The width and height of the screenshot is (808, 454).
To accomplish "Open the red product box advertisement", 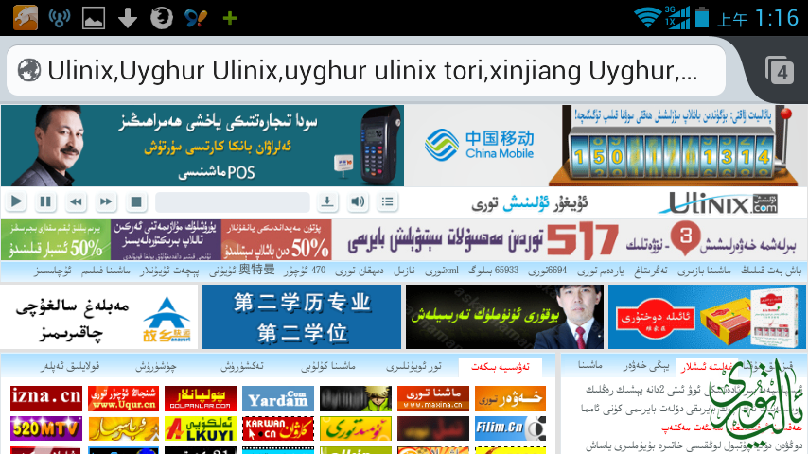I will pos(707,317).
